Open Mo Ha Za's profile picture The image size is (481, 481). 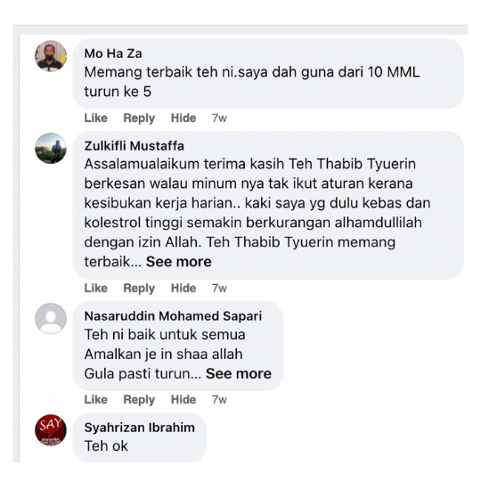point(51,56)
